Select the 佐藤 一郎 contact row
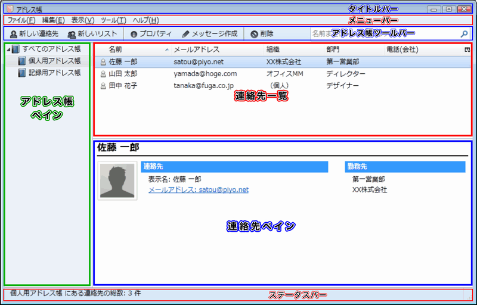Viewport: 477px width, 305px height. click(283, 62)
